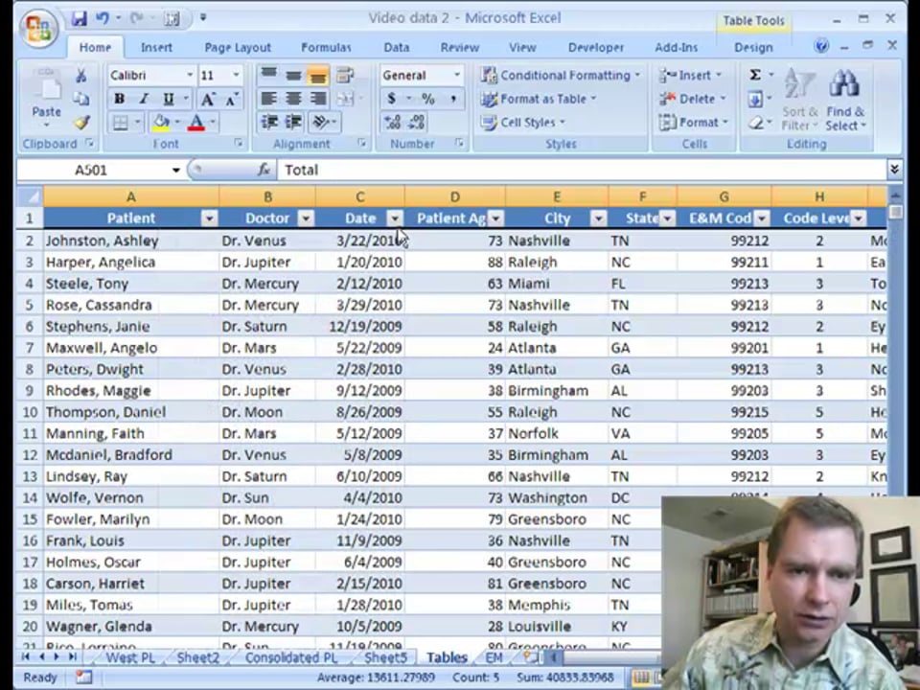Click the Copy icon in Clipboard
This screenshot has height=690, width=920.
(80, 99)
